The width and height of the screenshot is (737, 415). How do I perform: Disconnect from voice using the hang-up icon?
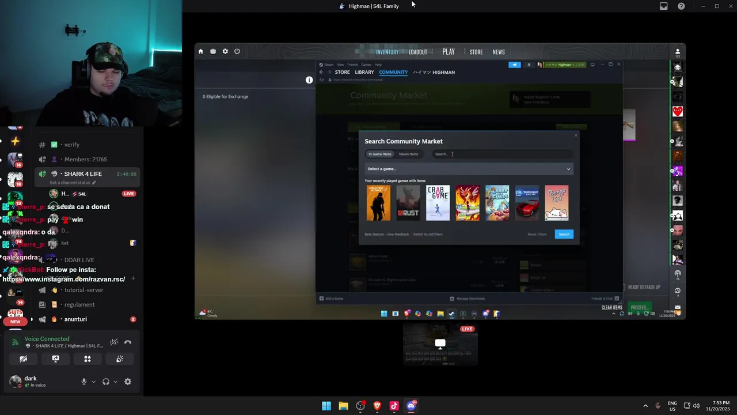pyautogui.click(x=128, y=342)
